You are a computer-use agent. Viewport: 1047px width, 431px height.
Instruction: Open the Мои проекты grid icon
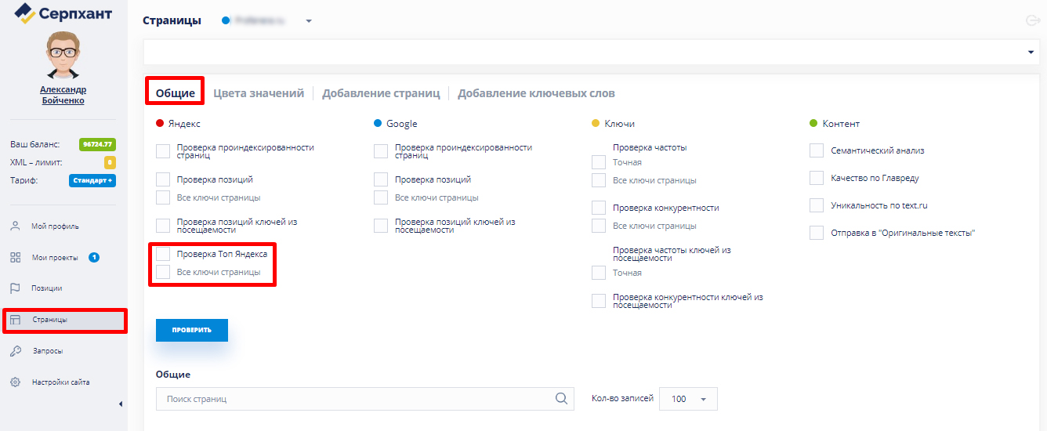click(15, 258)
